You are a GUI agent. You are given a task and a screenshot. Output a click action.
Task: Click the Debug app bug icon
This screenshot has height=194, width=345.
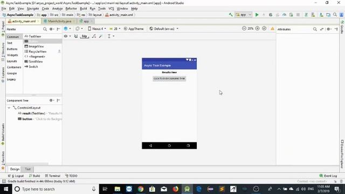click(x=271, y=15)
